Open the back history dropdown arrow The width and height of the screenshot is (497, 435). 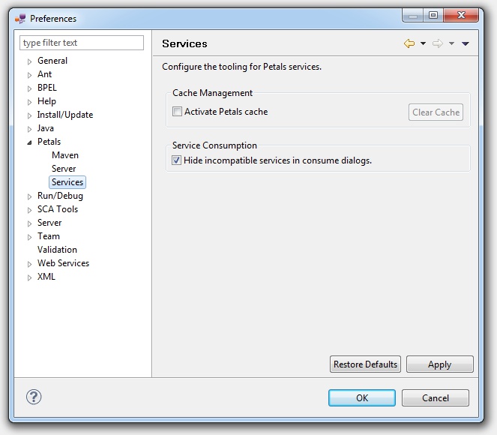[423, 44]
